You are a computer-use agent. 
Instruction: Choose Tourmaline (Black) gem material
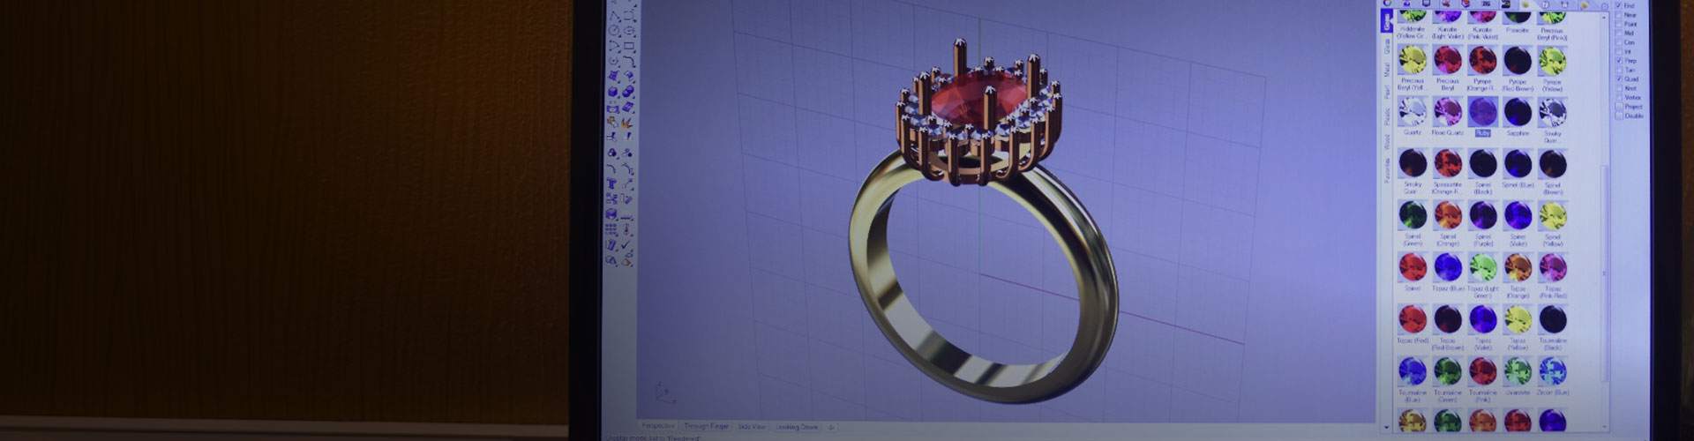tap(1552, 318)
